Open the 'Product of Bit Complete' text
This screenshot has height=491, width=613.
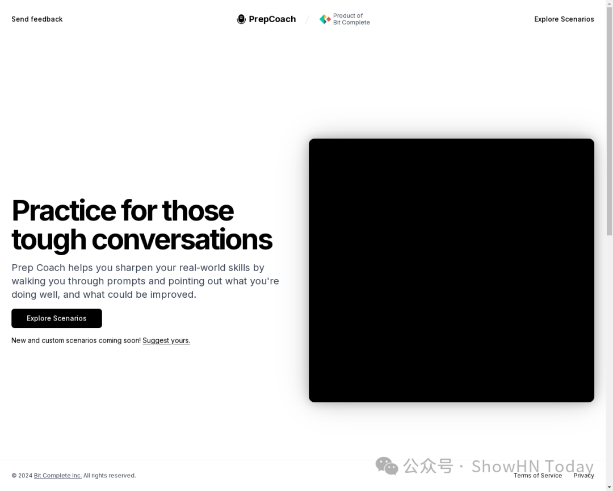(x=351, y=19)
